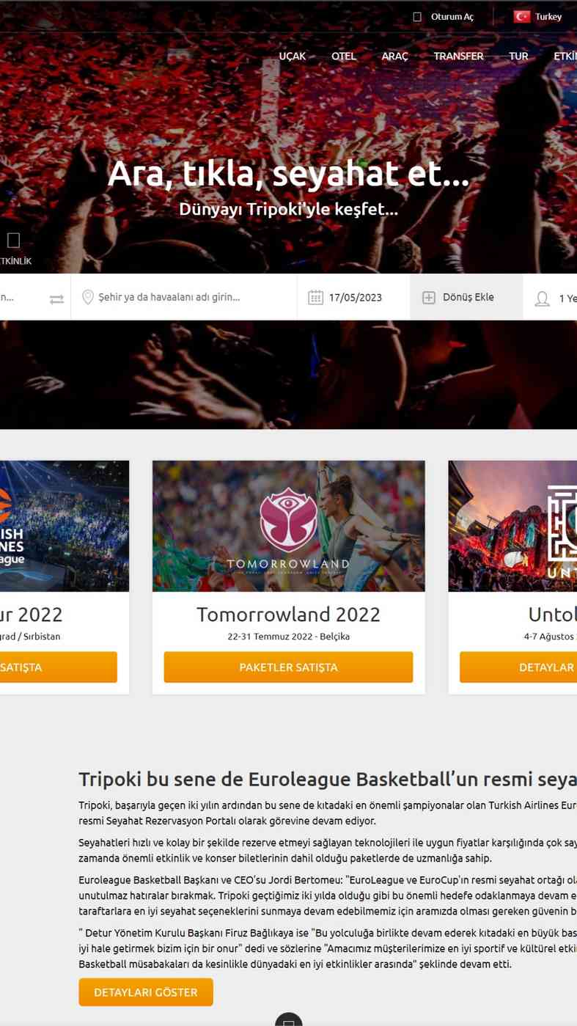This screenshot has width=577, height=1026.
Task: Select the TRANSFER menu item
Action: coord(458,56)
